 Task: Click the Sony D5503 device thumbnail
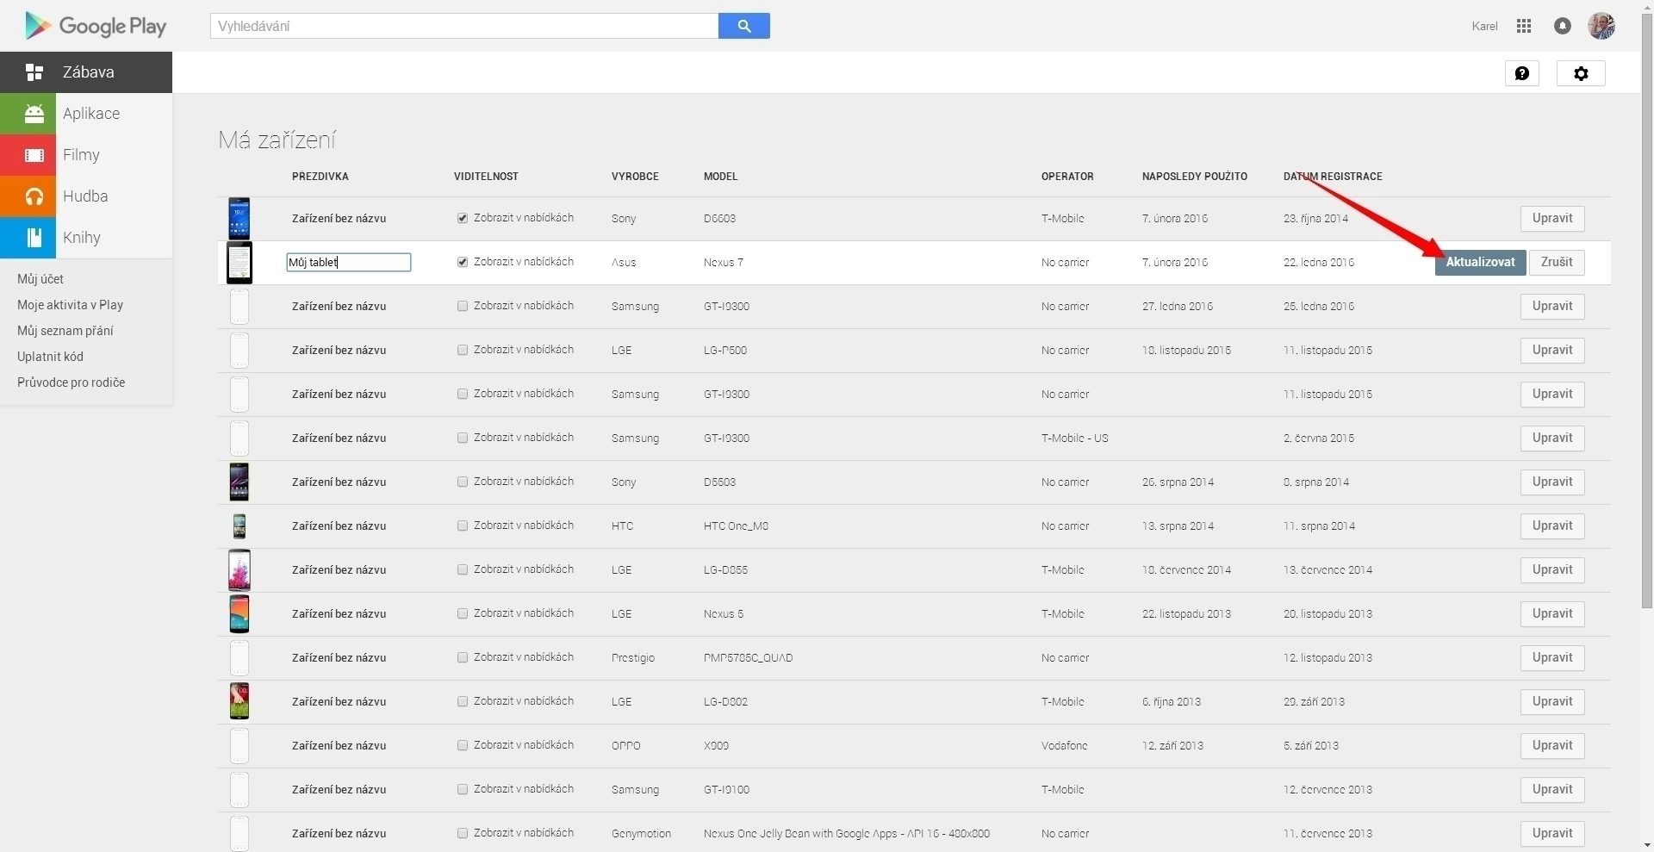(239, 482)
